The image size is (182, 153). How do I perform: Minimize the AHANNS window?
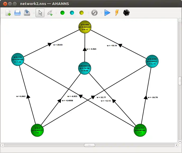(10, 4)
